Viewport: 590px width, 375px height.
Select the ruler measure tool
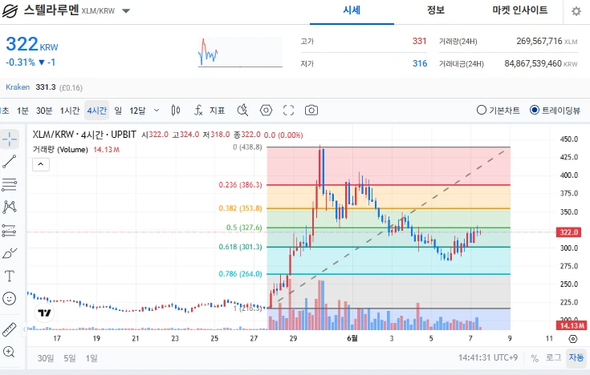10,329
